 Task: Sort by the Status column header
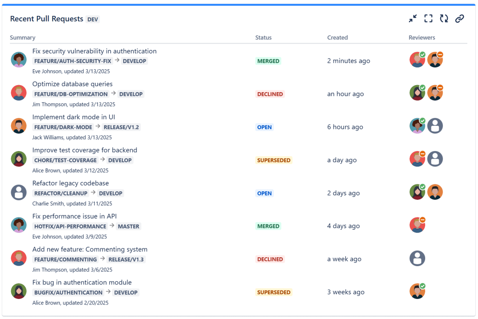click(263, 37)
